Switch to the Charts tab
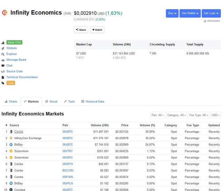 (x=11, y=101)
